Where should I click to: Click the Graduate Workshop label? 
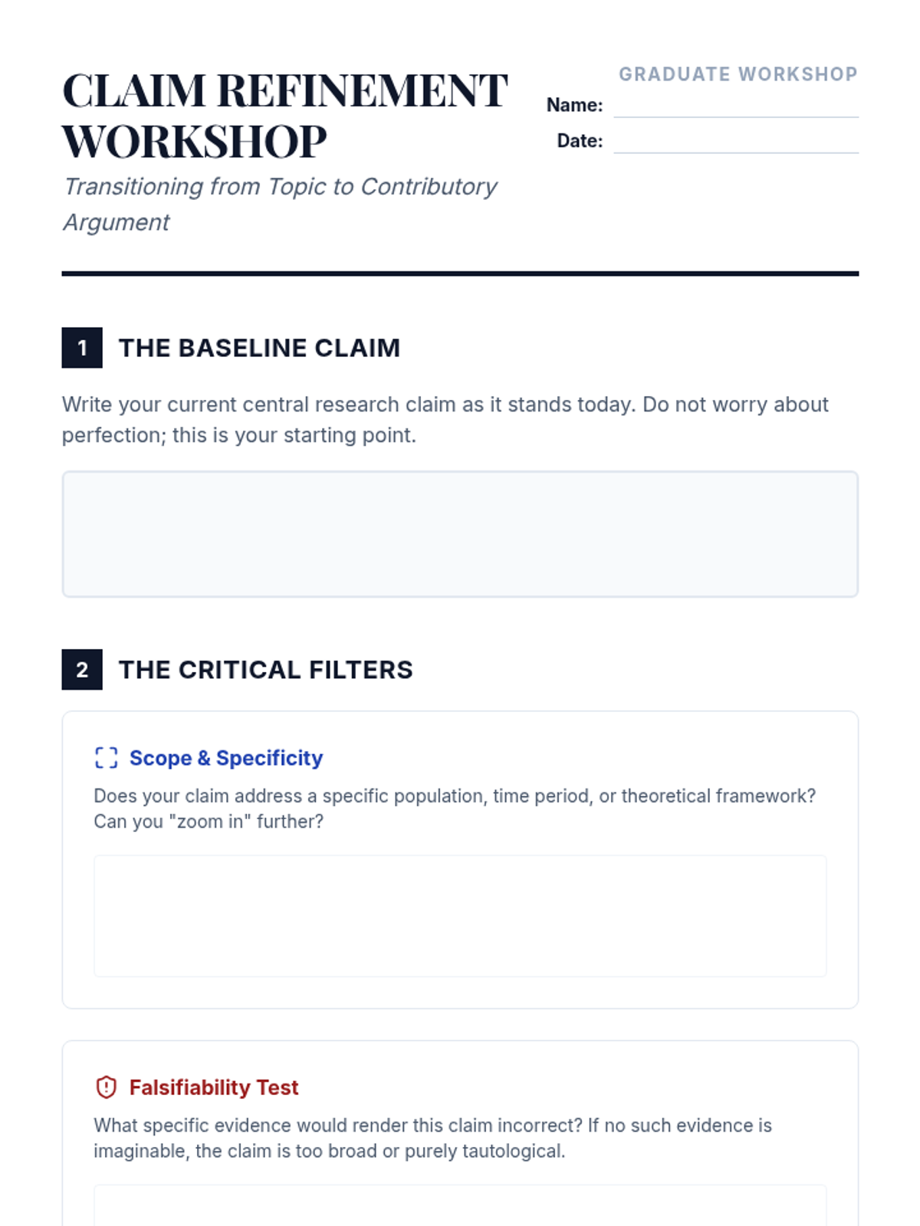click(738, 74)
